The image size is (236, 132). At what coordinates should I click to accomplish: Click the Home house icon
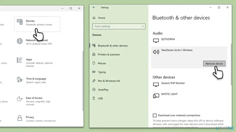point(94,18)
